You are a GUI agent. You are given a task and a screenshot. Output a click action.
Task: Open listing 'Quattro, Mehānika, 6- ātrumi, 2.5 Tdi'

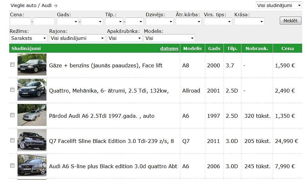(x=109, y=91)
